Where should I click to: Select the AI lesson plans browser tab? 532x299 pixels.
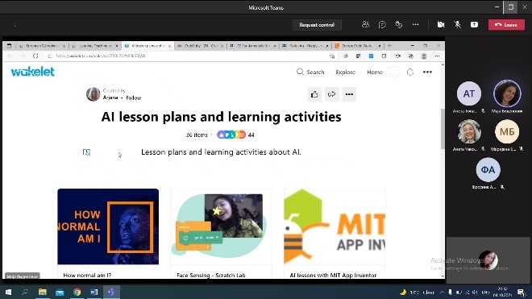click(x=148, y=45)
